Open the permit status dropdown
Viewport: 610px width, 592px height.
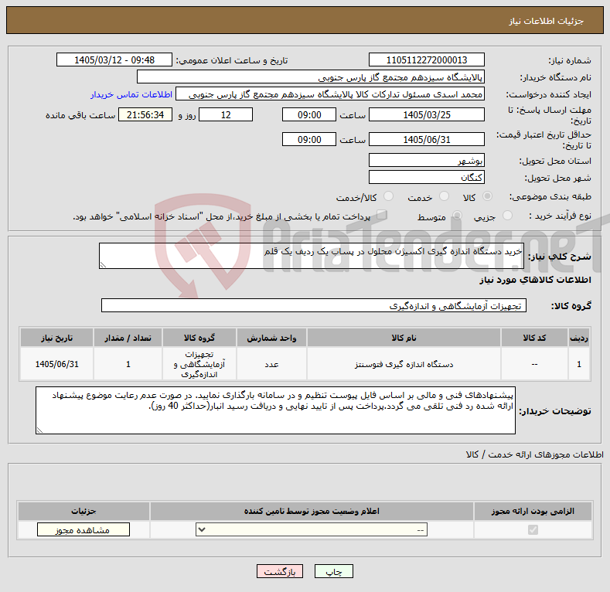312,529
